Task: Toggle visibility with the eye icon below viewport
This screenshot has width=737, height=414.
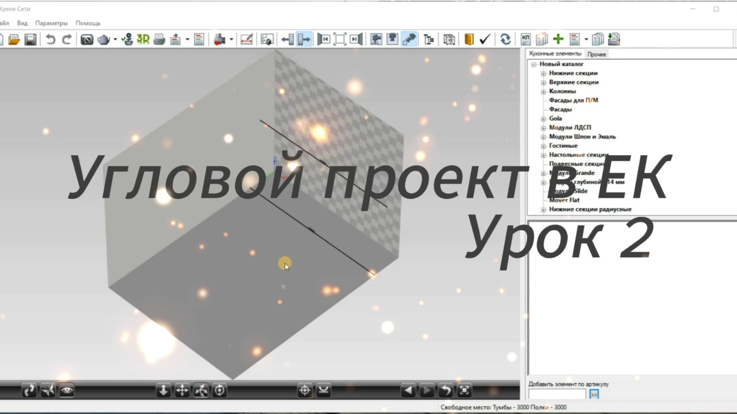Action: 67,390
